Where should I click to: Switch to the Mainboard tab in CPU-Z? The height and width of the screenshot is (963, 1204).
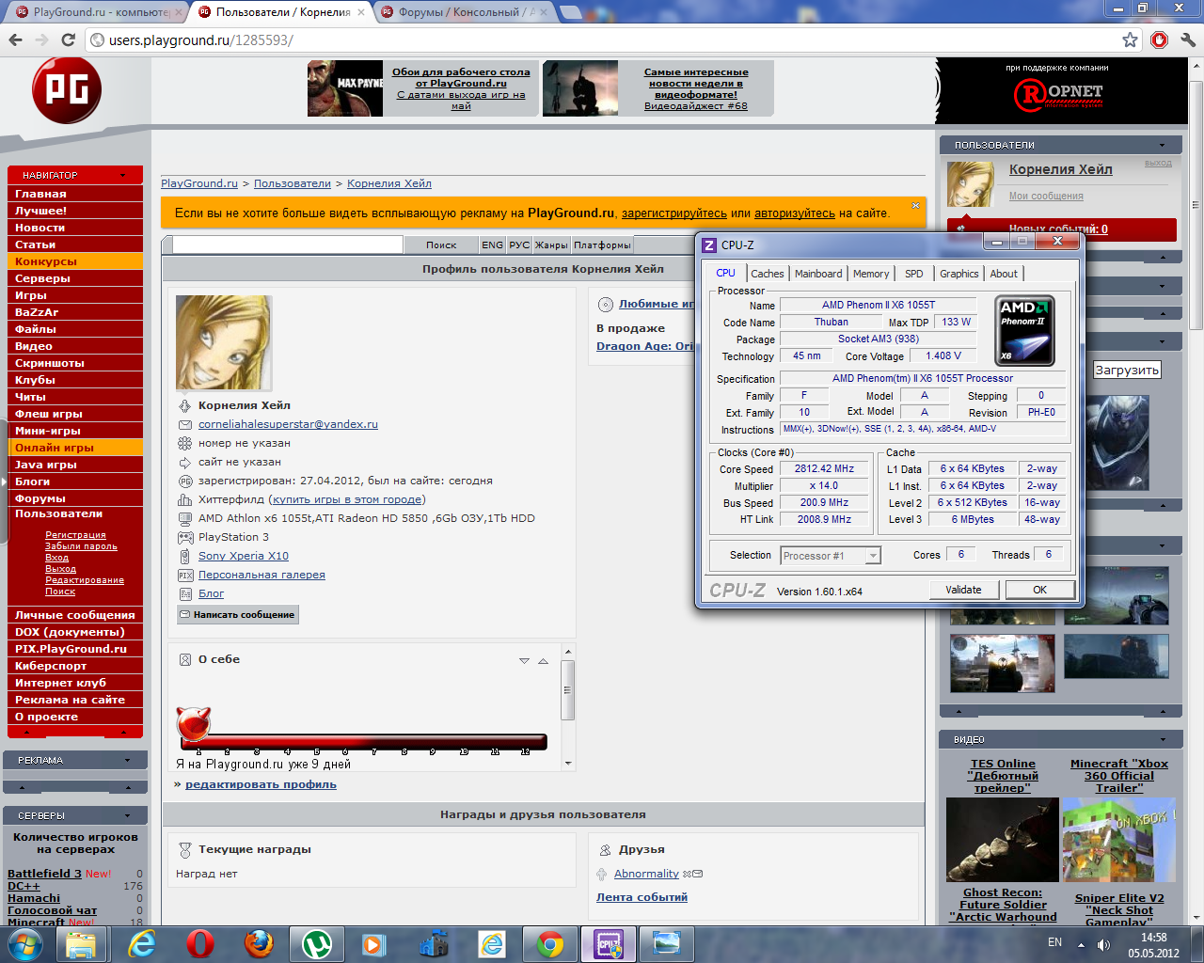point(818,274)
